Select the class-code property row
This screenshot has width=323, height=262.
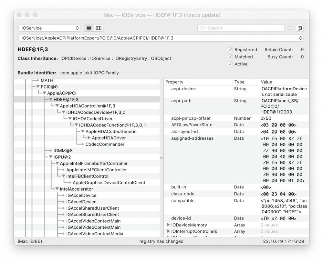pos(236,194)
